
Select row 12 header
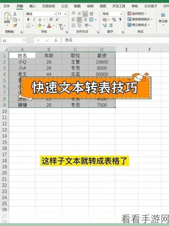point(5,124)
